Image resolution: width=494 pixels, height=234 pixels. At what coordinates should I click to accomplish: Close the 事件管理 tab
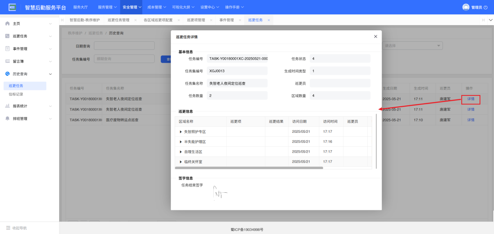[240, 20]
